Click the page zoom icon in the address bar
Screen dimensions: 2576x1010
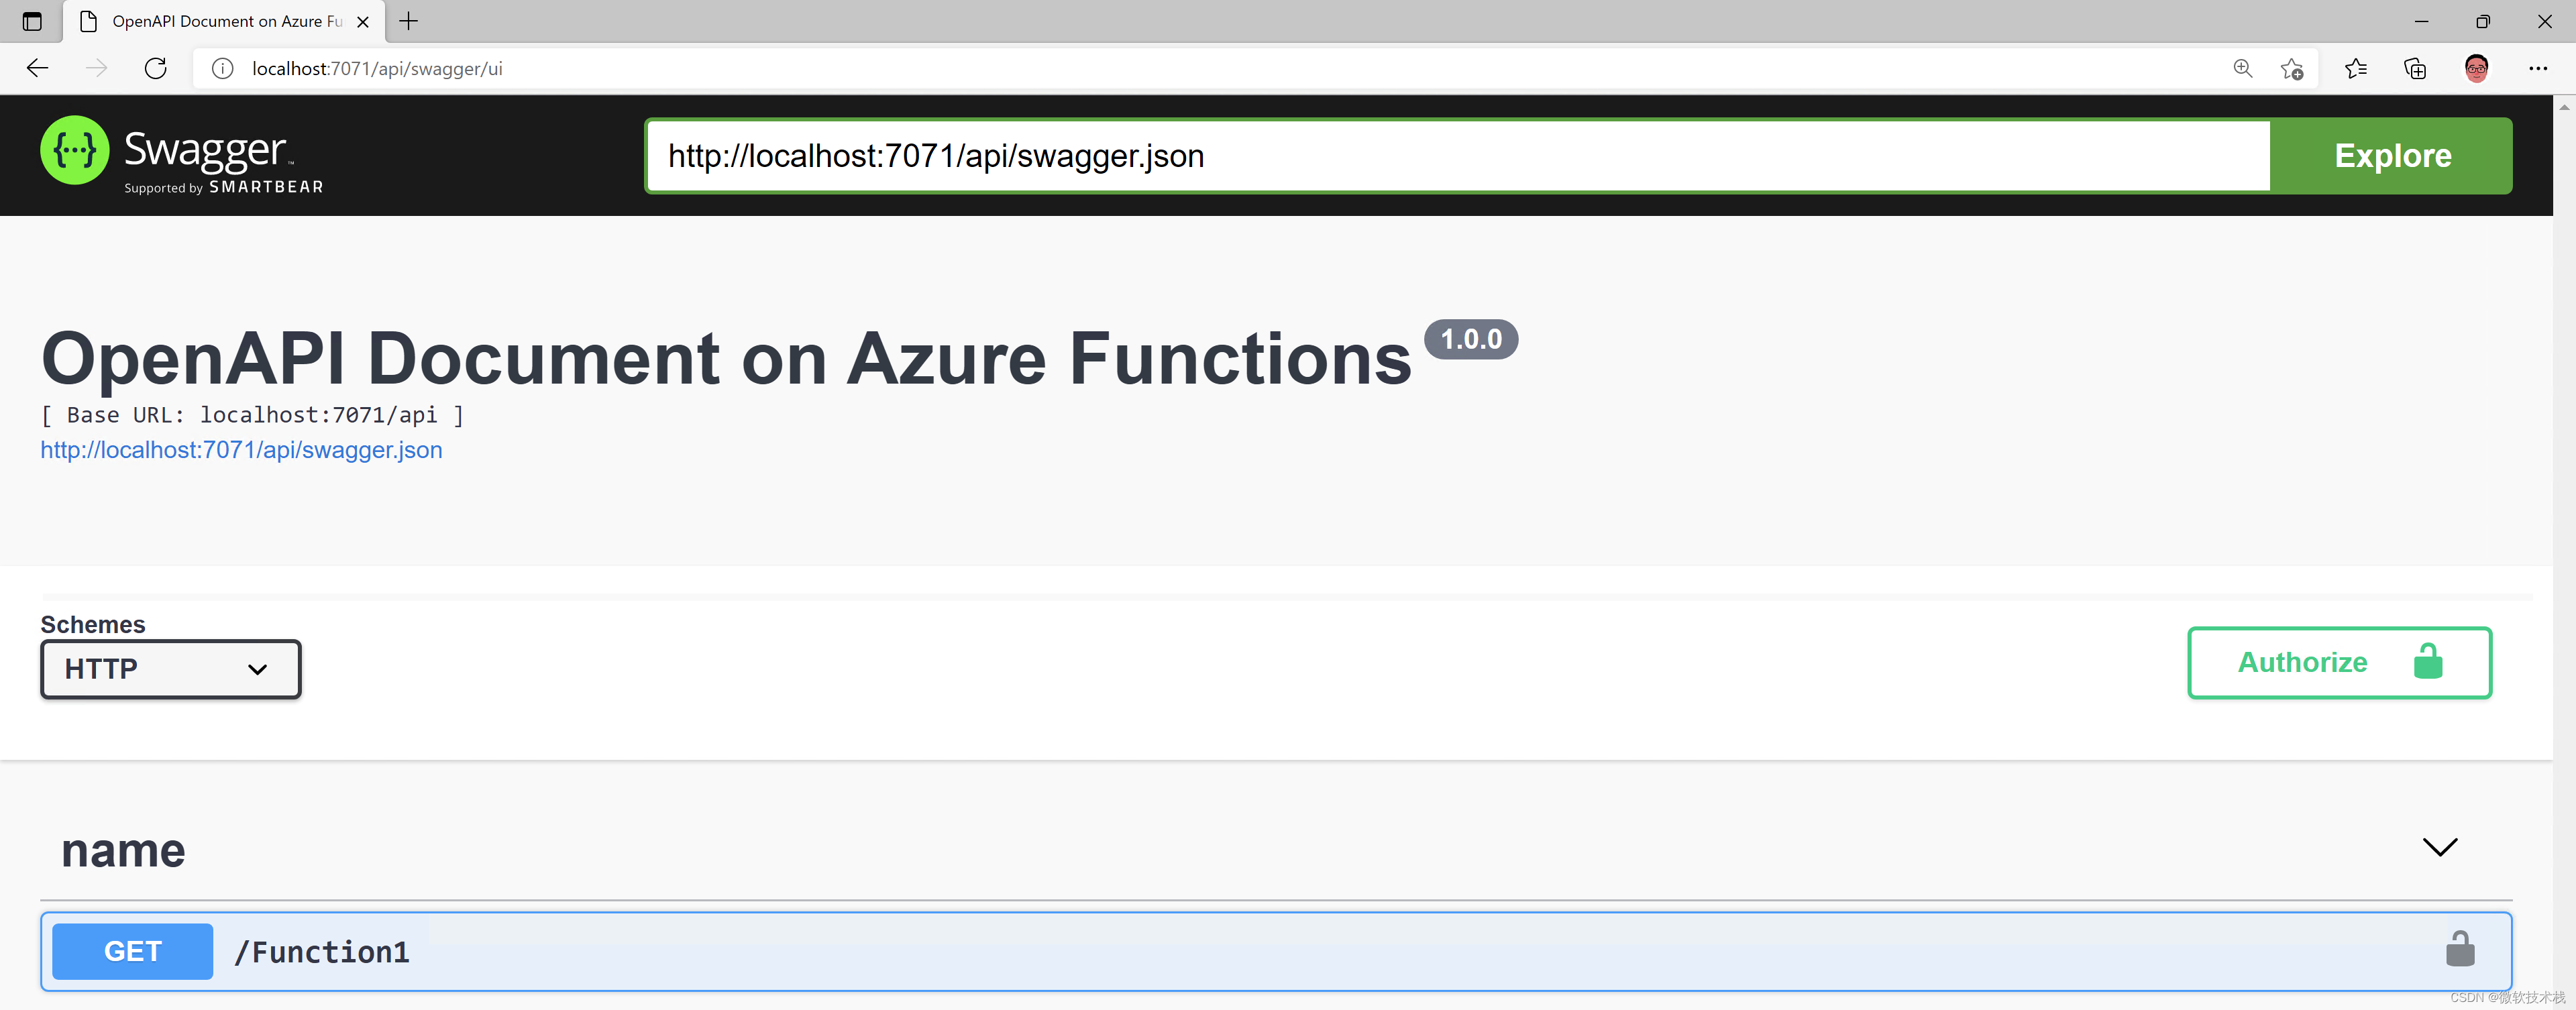[2242, 68]
